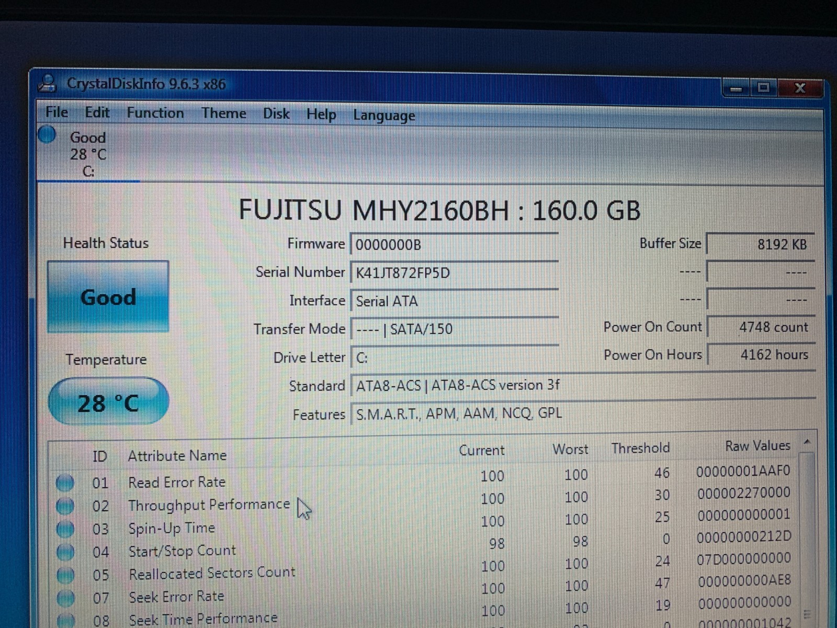Click the Serial Number field K41JT872FP5D
837x628 pixels.
tap(454, 273)
